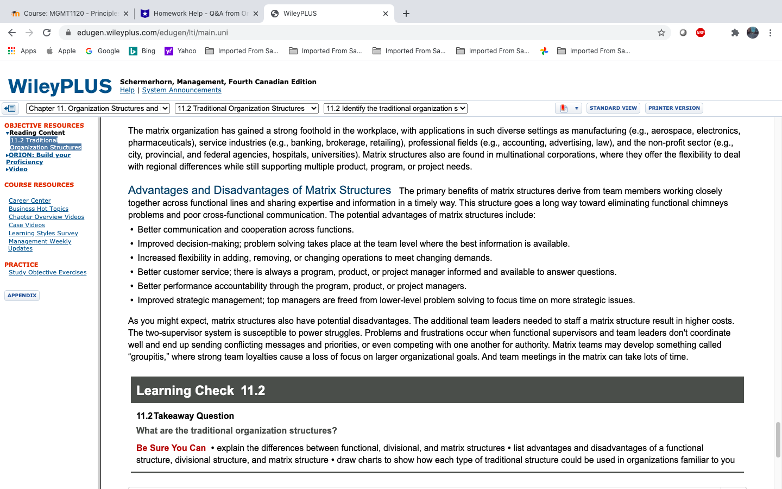Viewport: 782px width, 489px height.
Task: Reload the WileyPLUS page
Action: (47, 33)
